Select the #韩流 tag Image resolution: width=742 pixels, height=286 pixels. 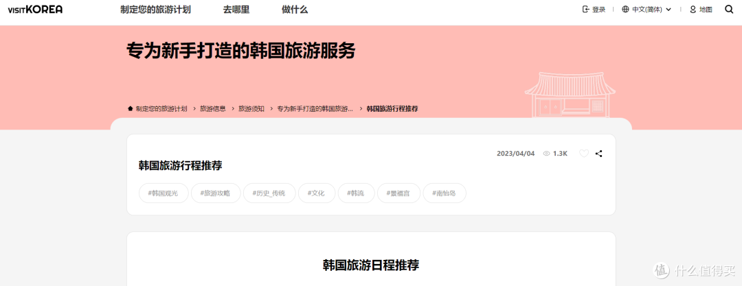coord(357,193)
